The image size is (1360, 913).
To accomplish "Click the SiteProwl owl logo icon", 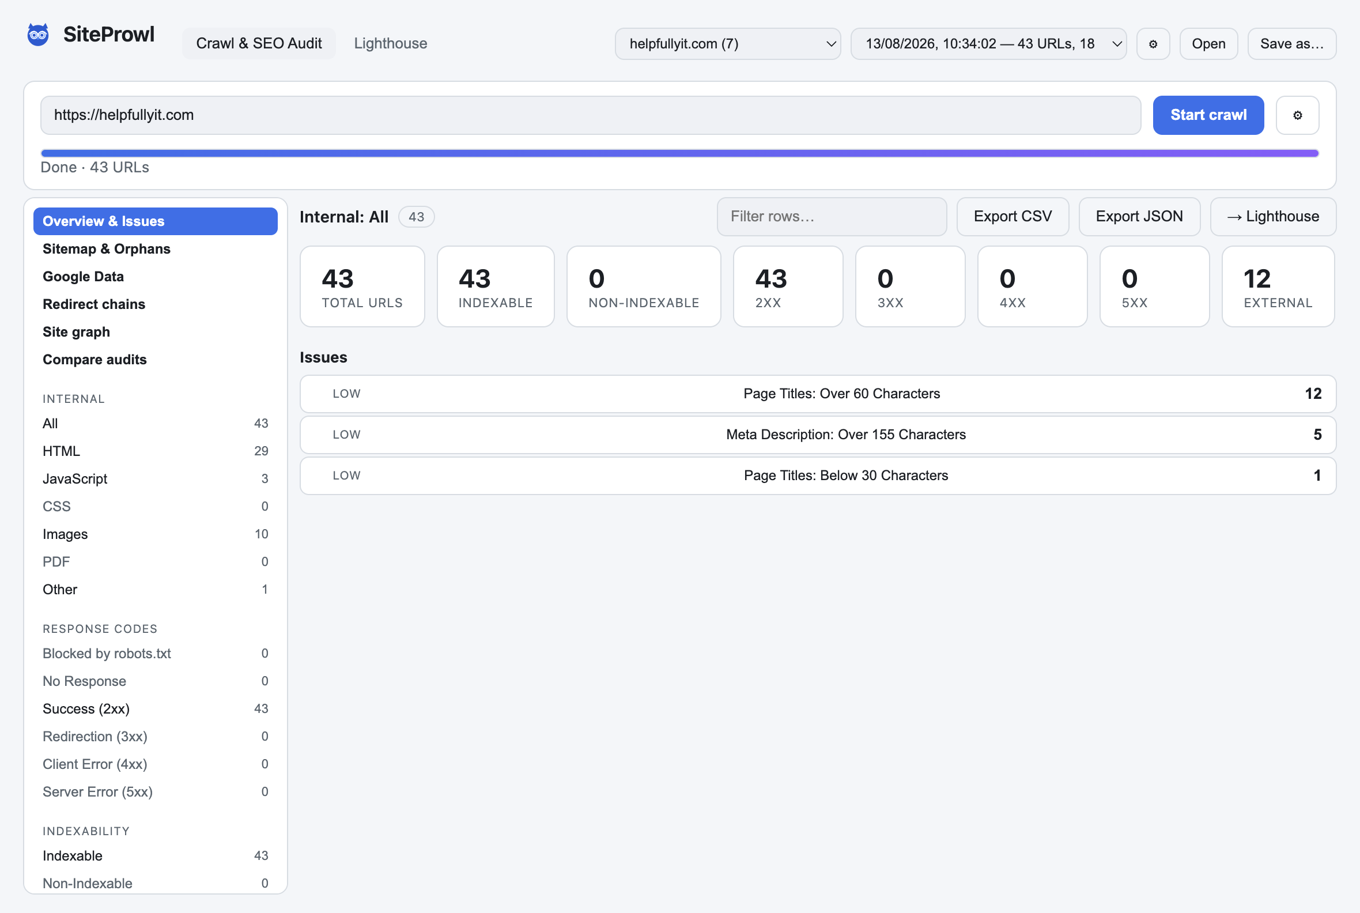I will [x=39, y=35].
